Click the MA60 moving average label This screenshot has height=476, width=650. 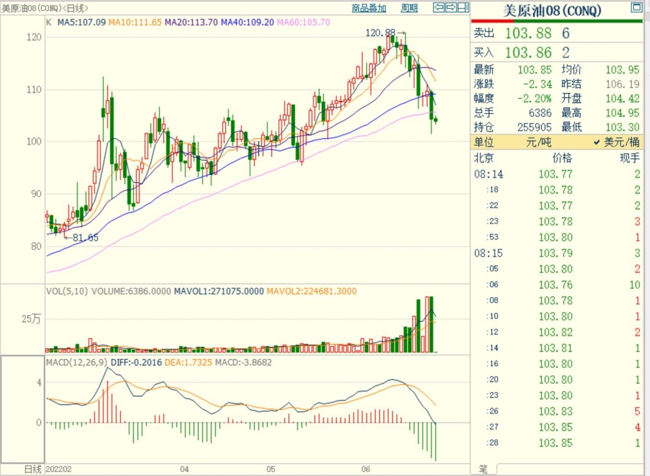304,22
